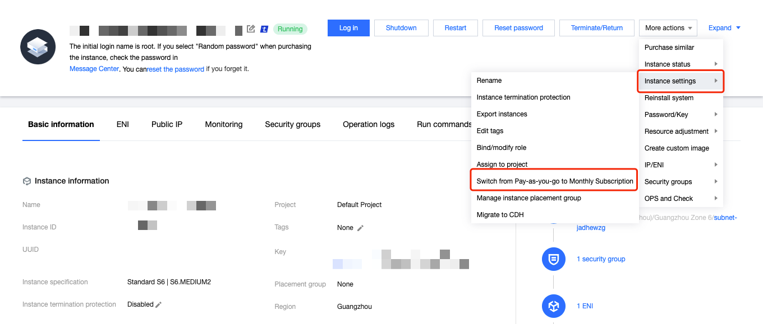Click the instance avatar icon
The width and height of the screenshot is (763, 324).
point(37,48)
